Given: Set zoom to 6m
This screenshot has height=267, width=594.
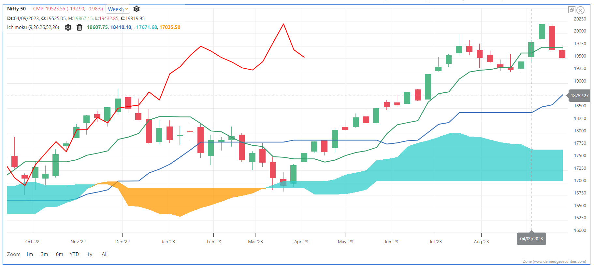Looking at the screenshot, I should tap(59, 254).
